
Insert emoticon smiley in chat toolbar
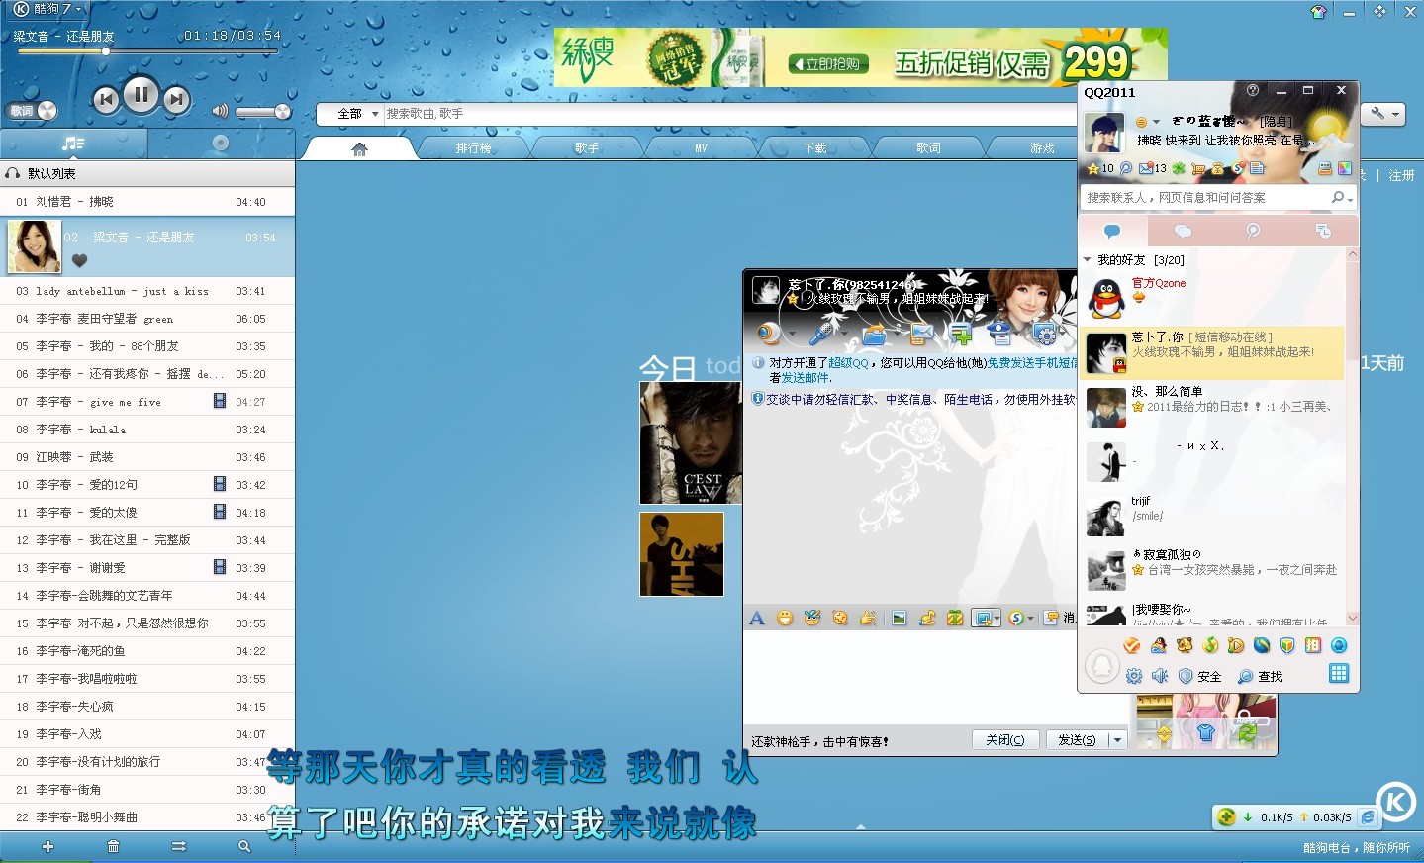(785, 618)
